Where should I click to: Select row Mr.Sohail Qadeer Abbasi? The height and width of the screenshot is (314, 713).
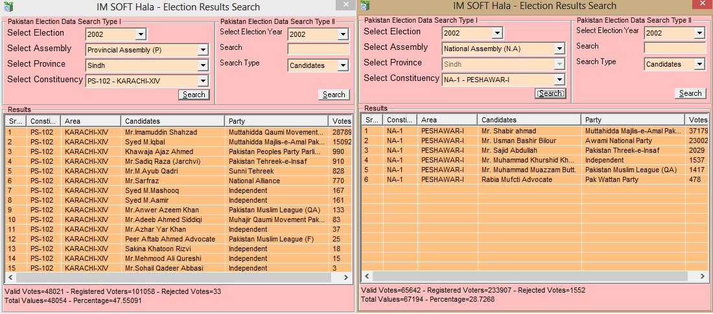click(179, 268)
